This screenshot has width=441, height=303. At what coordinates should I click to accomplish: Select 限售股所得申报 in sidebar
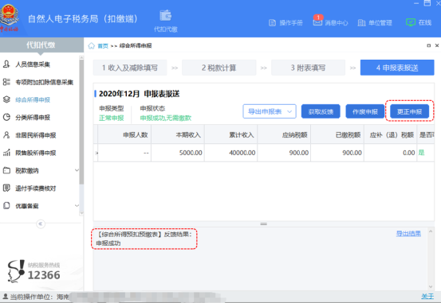point(35,153)
